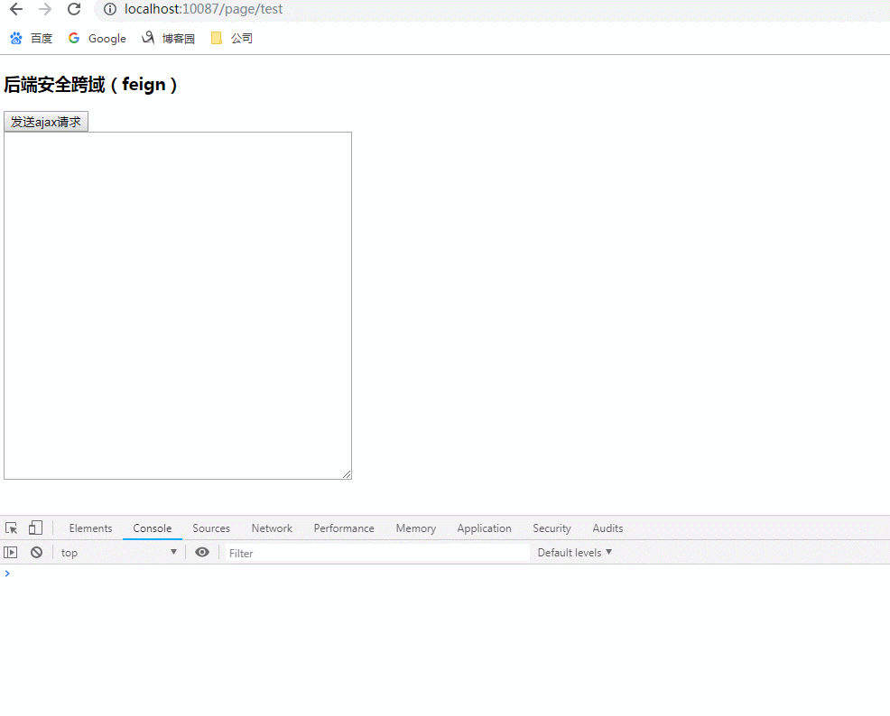Viewport: 890px width, 716px height.
Task: Open the 博客园 bookmark
Action: pyautogui.click(x=169, y=38)
